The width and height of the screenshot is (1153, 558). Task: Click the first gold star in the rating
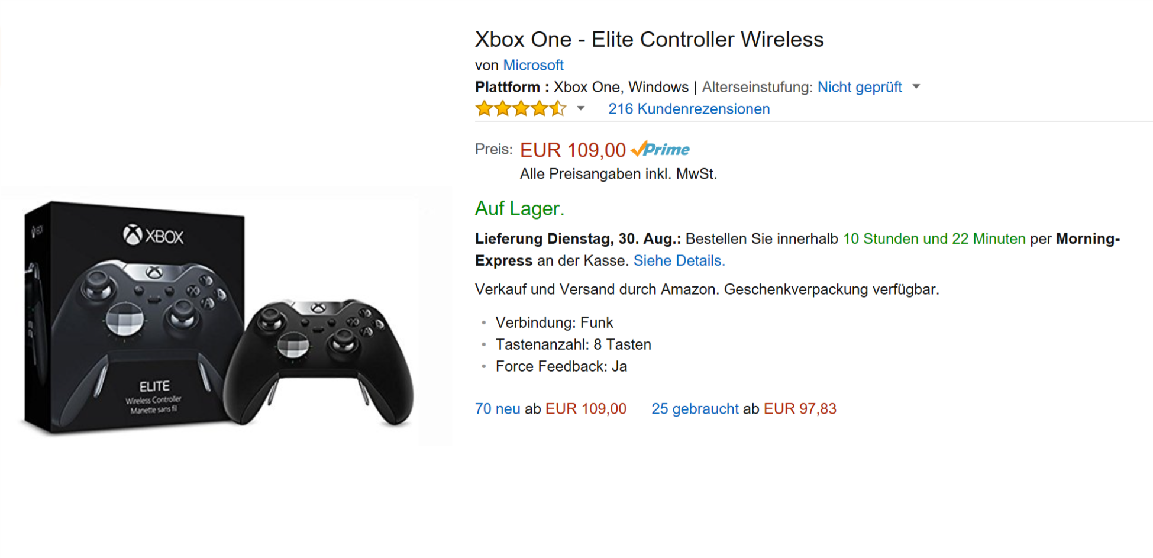(482, 109)
